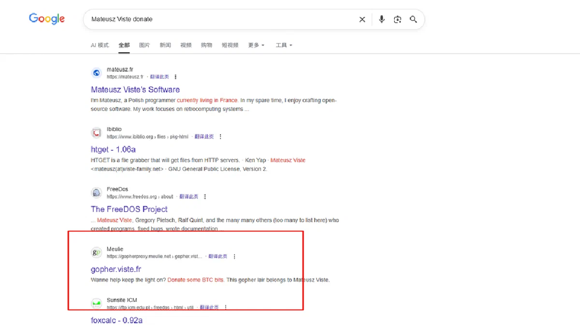Expand the 更多 dropdown menu

tap(256, 45)
